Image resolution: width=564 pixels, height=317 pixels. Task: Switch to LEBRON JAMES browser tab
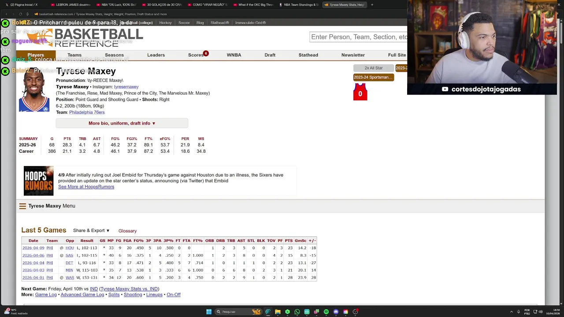click(x=70, y=5)
